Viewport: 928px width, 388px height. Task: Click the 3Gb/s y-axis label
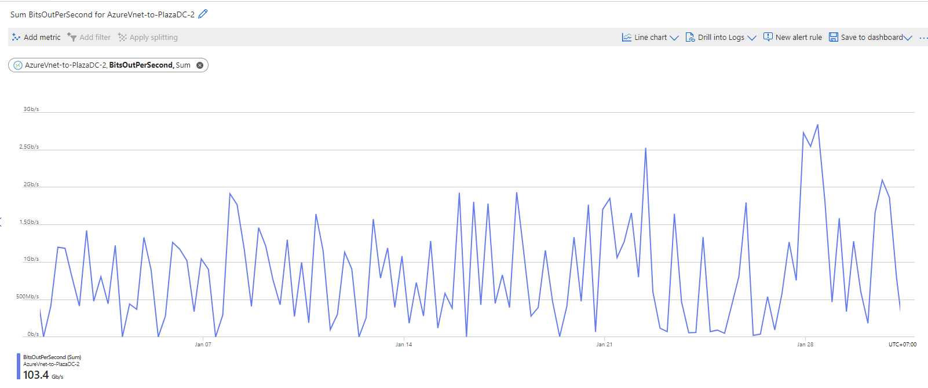(31, 109)
